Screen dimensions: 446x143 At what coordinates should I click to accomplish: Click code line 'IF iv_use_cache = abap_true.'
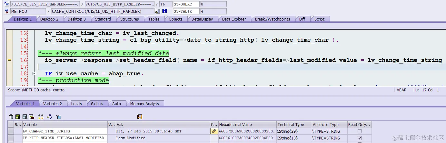pos(94,74)
